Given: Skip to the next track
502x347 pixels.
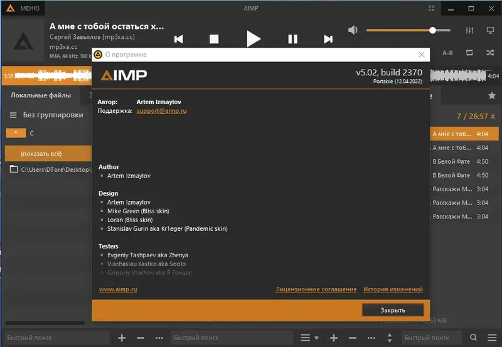Looking at the screenshot, I should pyautogui.click(x=328, y=39).
